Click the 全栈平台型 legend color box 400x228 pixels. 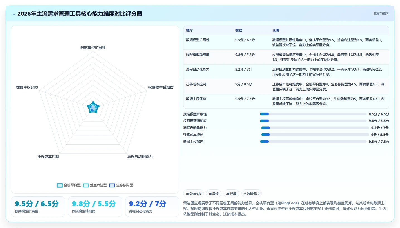[59, 185]
